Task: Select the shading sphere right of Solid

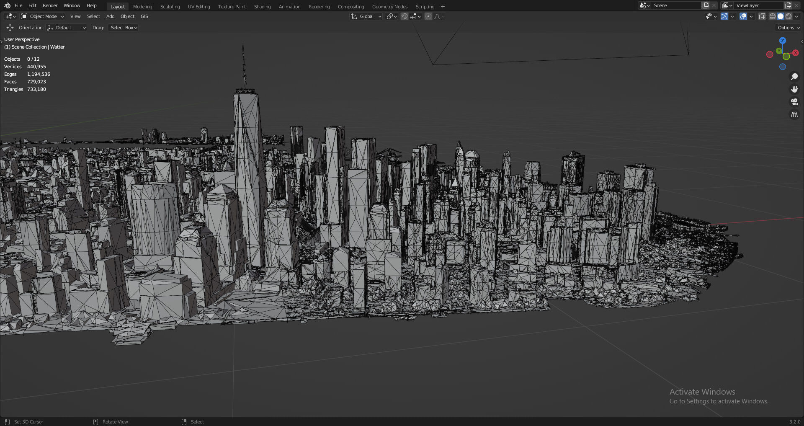Action: 789,16
